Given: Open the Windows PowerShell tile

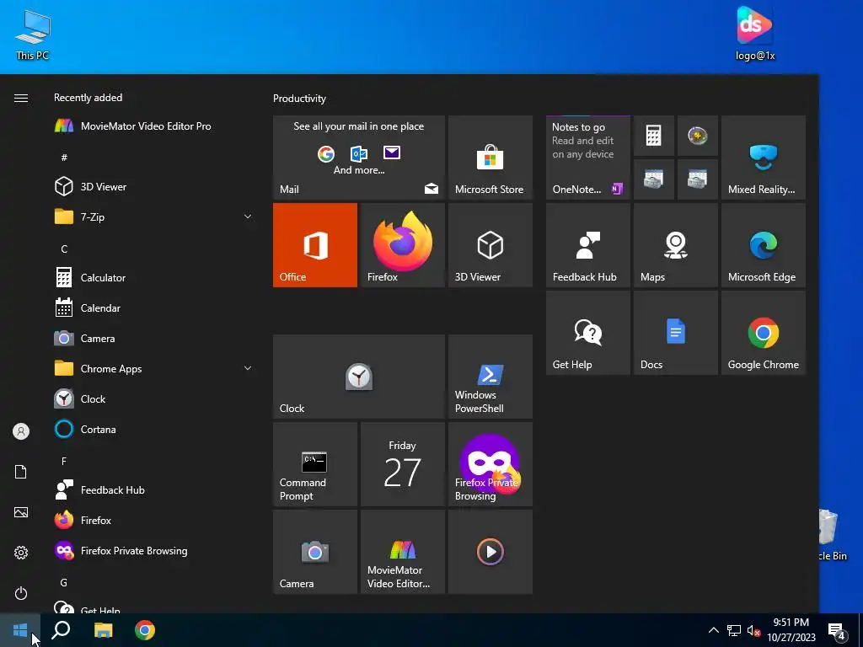Looking at the screenshot, I should (490, 377).
